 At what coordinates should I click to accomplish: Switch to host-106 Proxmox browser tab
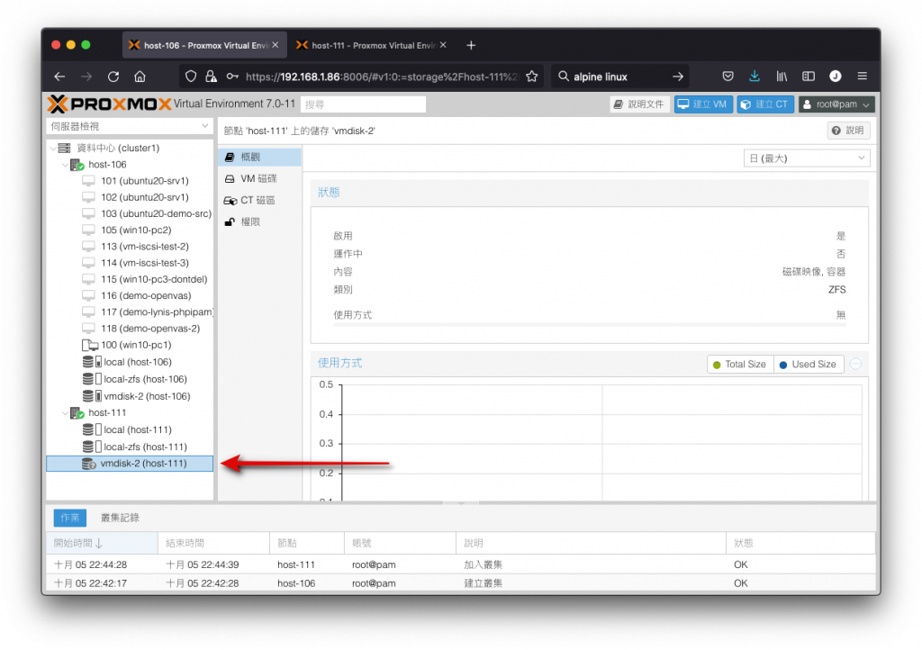click(x=204, y=45)
